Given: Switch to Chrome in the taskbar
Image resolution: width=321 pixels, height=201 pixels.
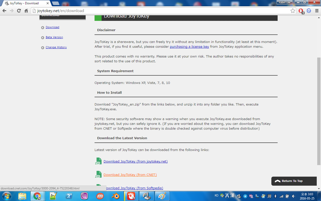Looking at the screenshot, I should tap(37, 196).
